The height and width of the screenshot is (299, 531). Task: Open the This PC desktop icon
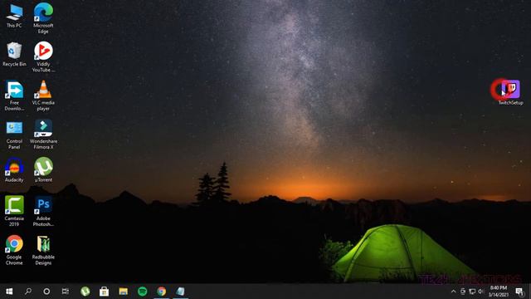14,16
